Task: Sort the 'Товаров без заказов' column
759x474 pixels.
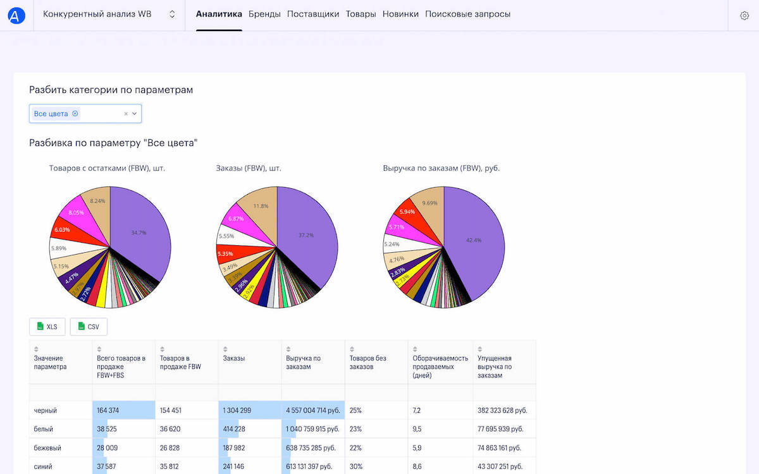Action: coord(352,349)
